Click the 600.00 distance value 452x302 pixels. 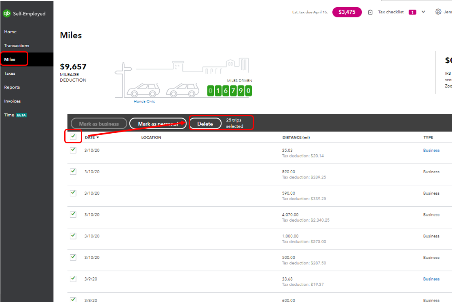pyautogui.click(x=289, y=300)
